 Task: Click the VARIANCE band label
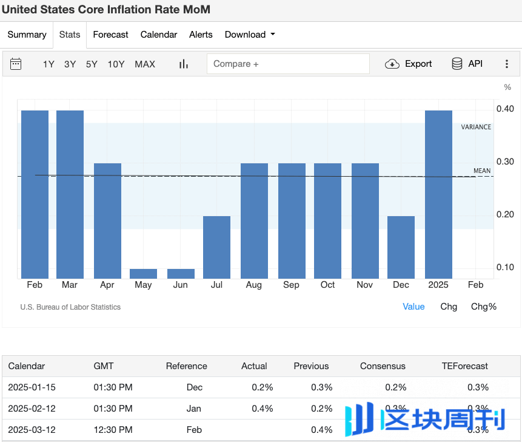(476, 127)
